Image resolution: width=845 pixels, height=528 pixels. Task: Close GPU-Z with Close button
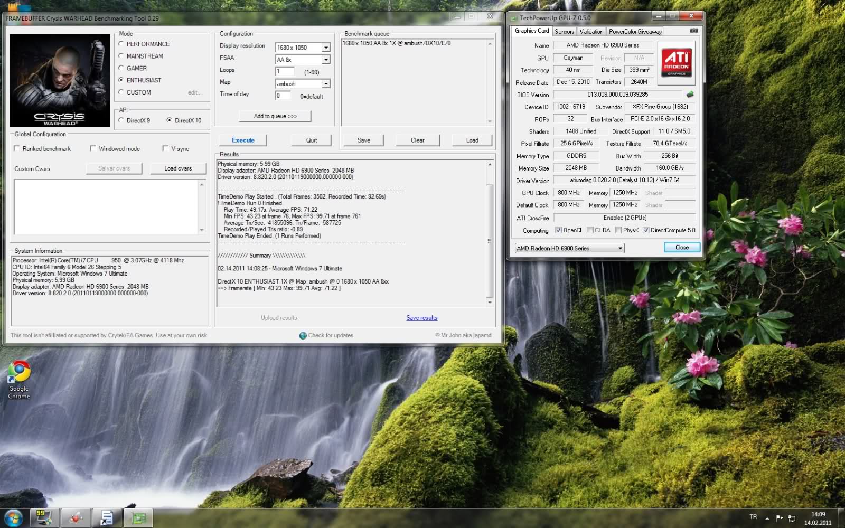[682, 247]
